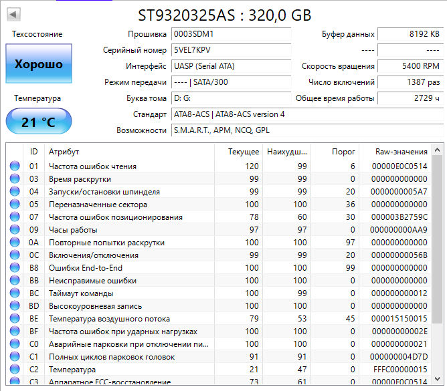Click the rotation speed field 5400 RPM
447x391 pixels.
[410, 66]
